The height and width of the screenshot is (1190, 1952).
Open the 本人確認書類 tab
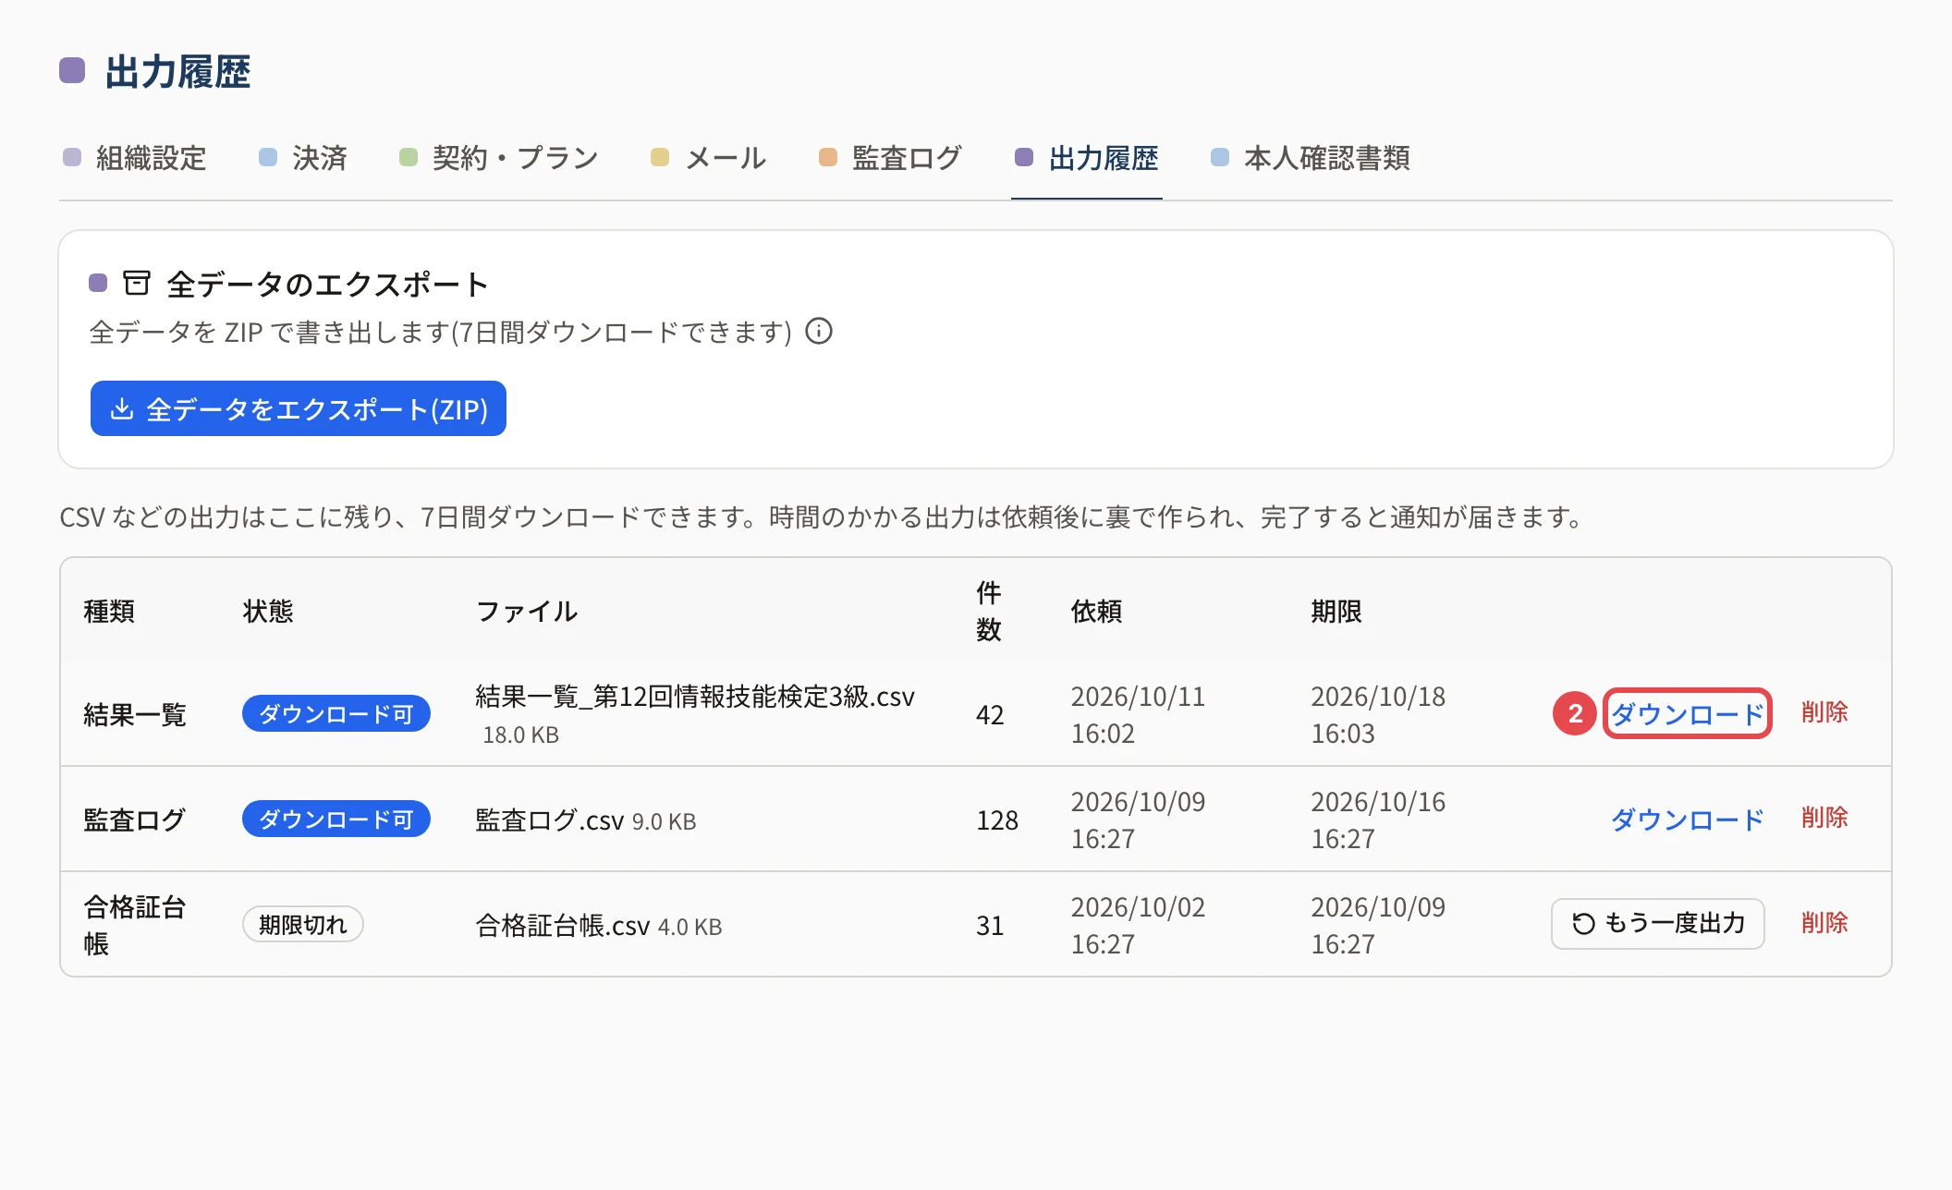point(1311,158)
